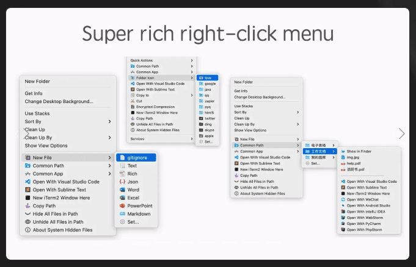Select the 电子表格 folder entry
The width and height of the screenshot is (416, 267).
click(320, 146)
